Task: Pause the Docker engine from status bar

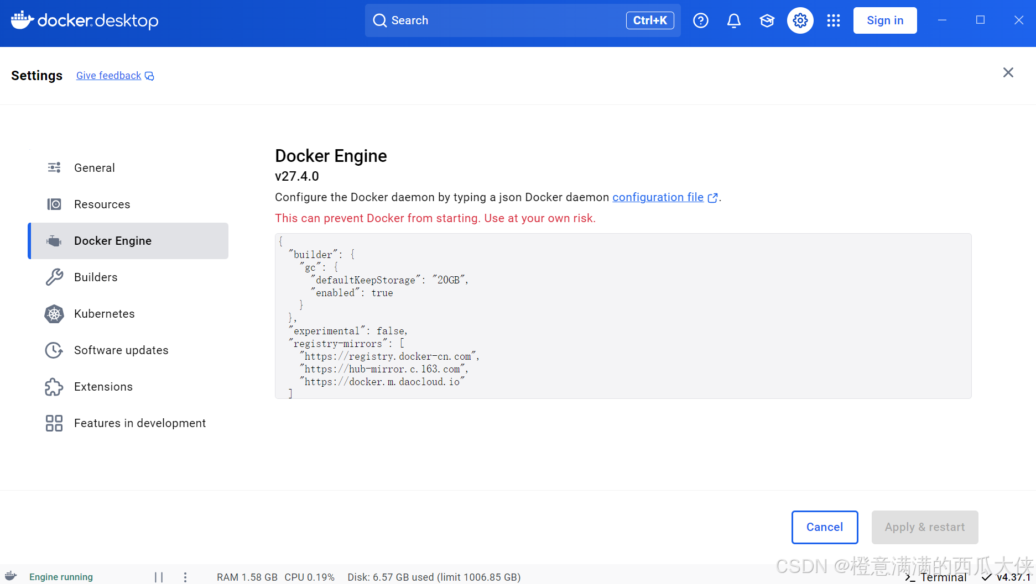Action: (159, 576)
